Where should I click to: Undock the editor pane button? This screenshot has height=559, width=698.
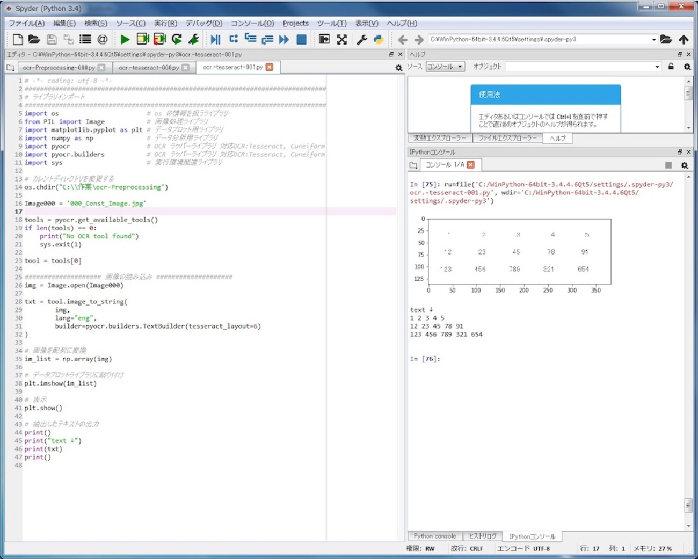tap(391, 54)
